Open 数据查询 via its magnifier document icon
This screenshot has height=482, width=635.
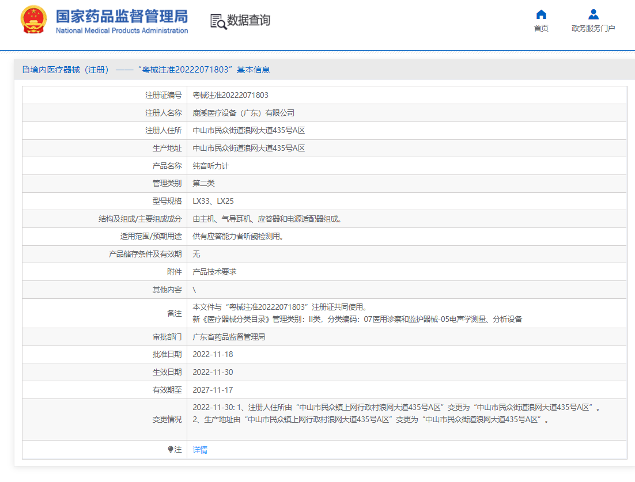point(220,20)
